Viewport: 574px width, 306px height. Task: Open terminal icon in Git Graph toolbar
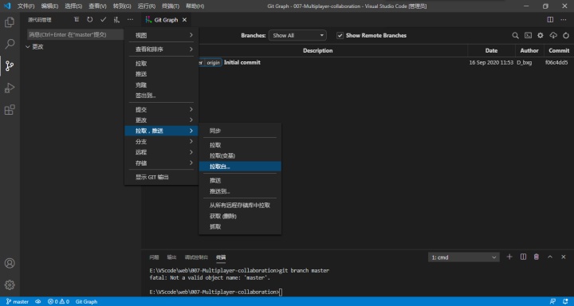pyautogui.click(x=528, y=36)
